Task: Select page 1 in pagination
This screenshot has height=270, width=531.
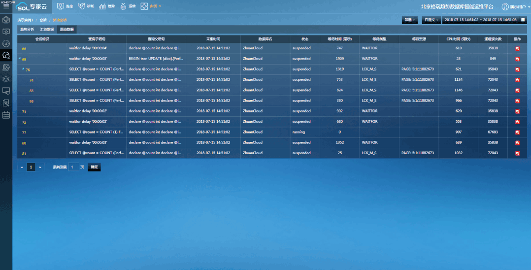Action: click(31, 167)
